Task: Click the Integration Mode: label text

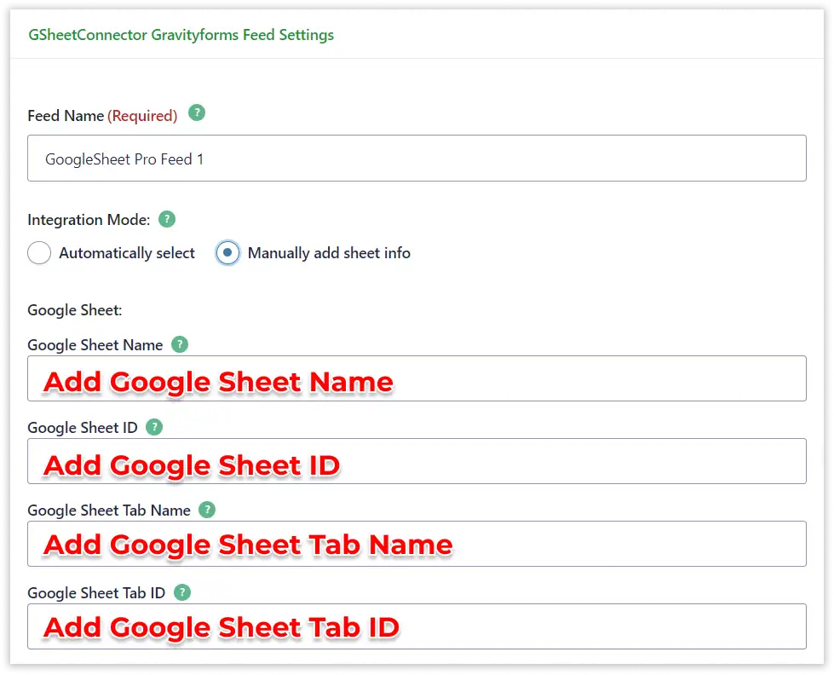Action: tap(89, 220)
